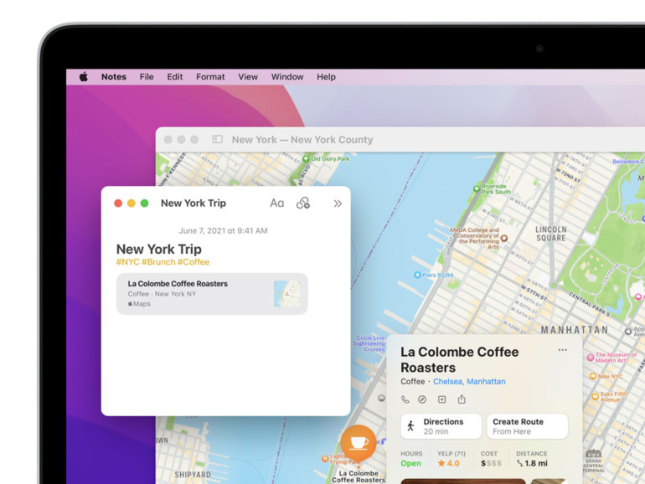Click the add to guide plus icon

point(441,399)
